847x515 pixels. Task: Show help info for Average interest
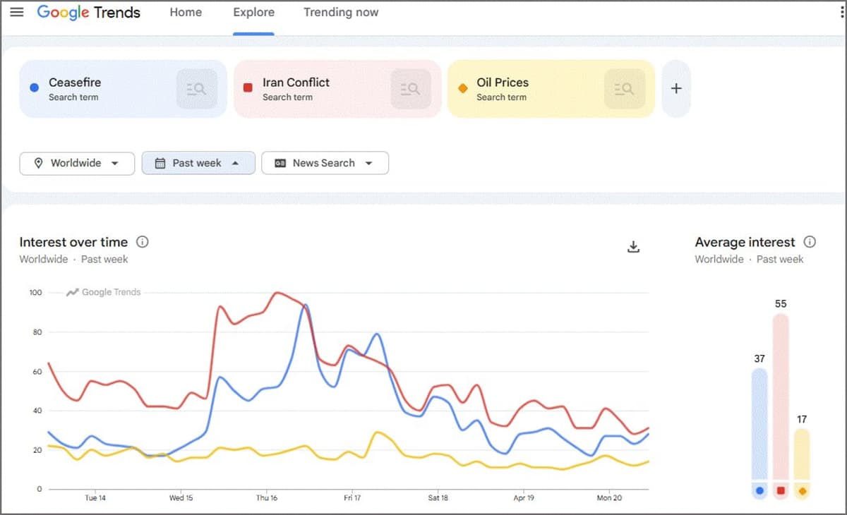click(x=810, y=242)
